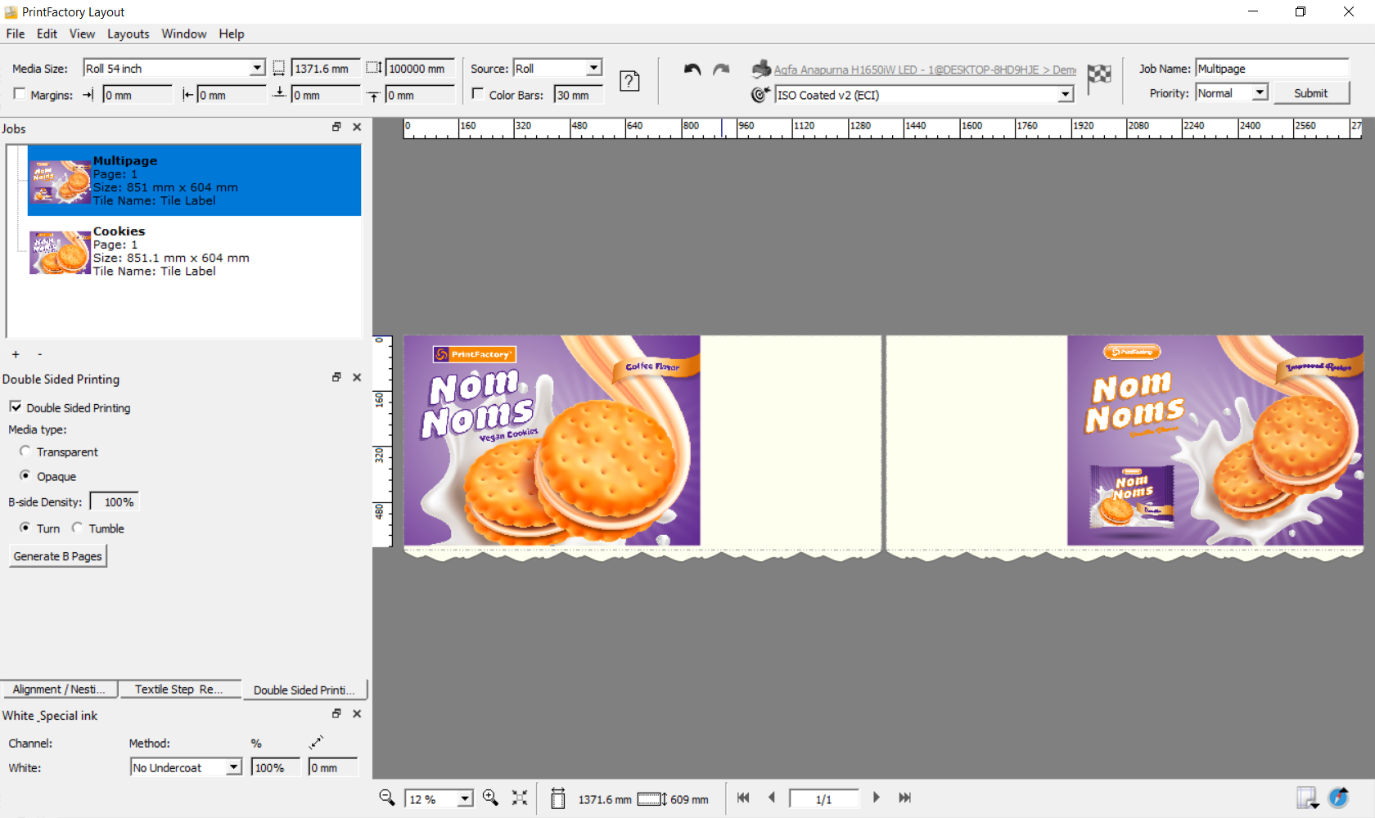Switch to Alignment / Nesting tab
The width and height of the screenshot is (1375, 818).
click(x=59, y=689)
